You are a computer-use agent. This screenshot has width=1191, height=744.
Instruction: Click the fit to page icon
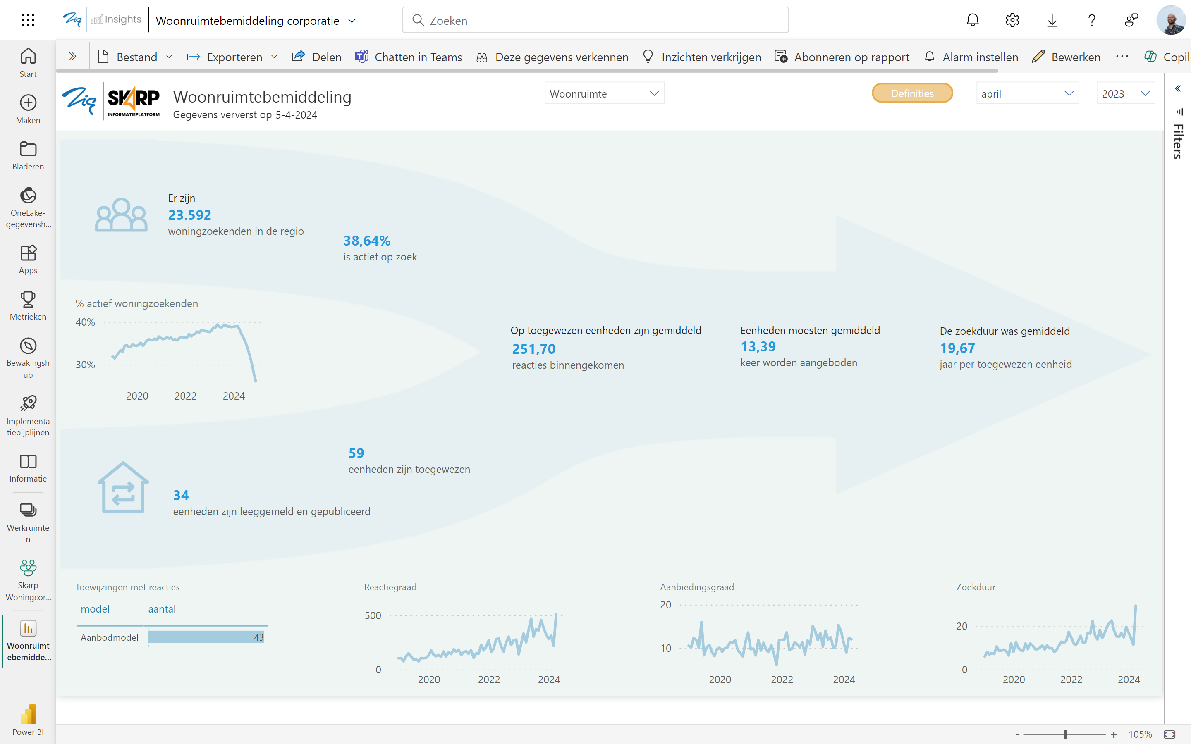click(x=1169, y=734)
